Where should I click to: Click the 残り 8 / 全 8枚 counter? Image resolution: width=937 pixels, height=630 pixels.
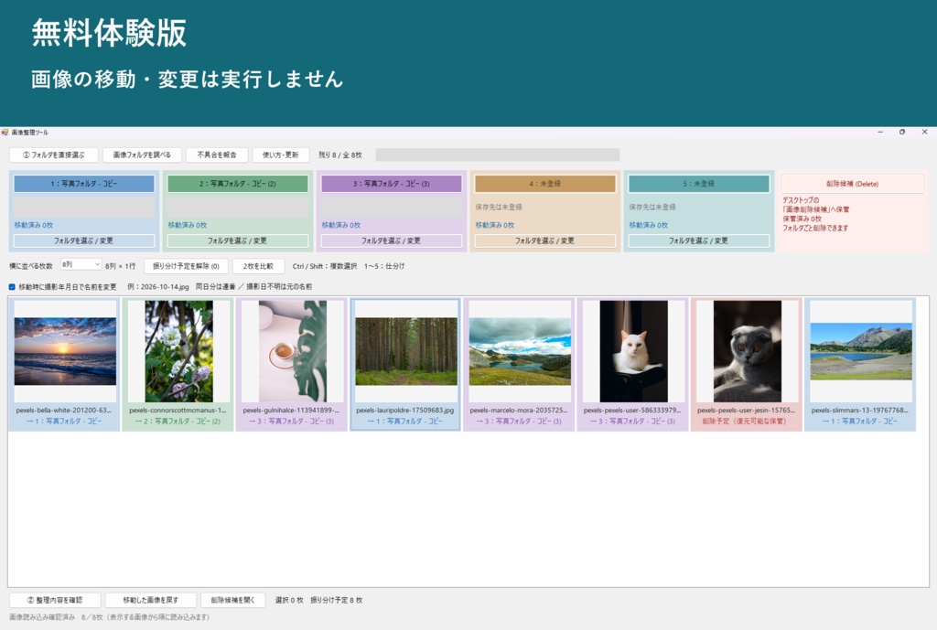(x=340, y=155)
